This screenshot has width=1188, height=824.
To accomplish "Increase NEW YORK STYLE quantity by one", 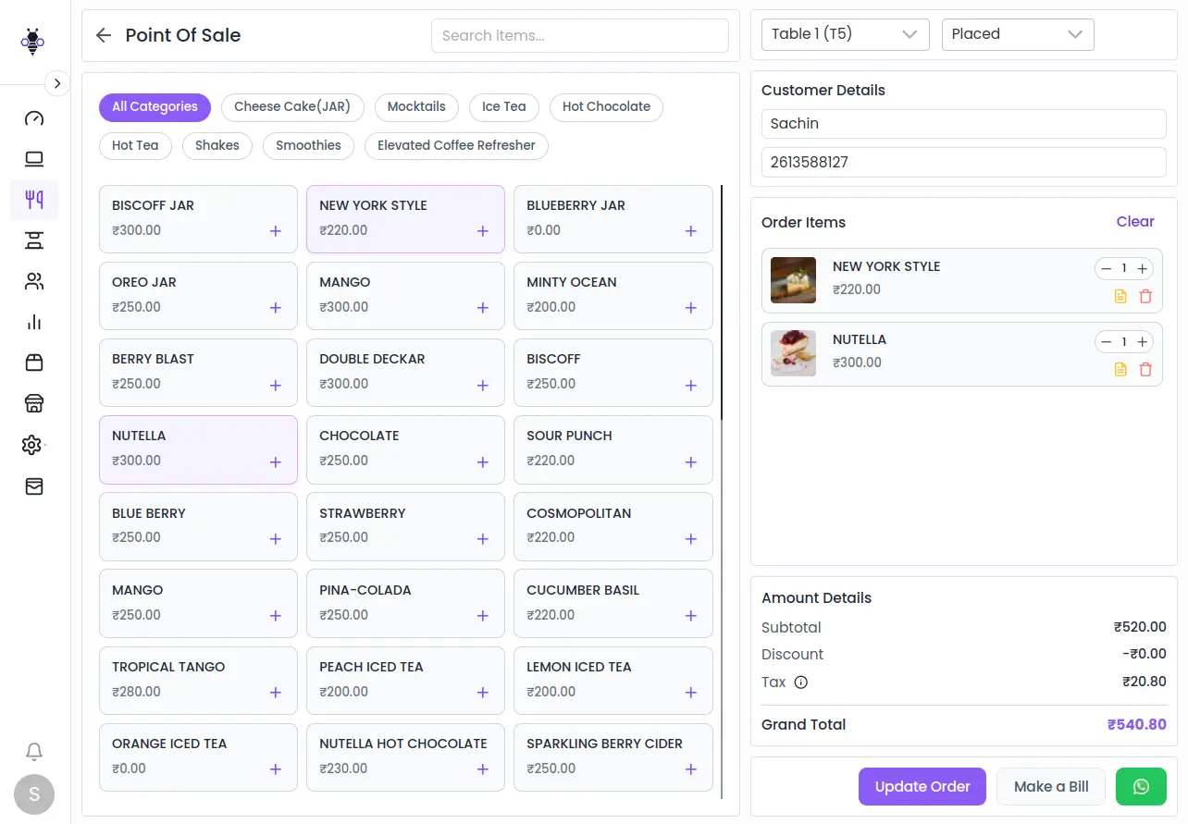I will (x=1143, y=269).
